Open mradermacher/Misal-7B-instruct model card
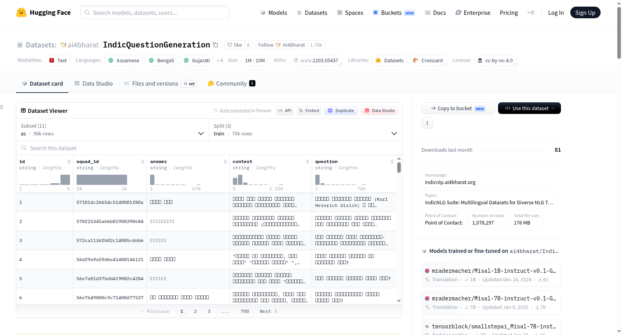622x335 pixels. 491,302
